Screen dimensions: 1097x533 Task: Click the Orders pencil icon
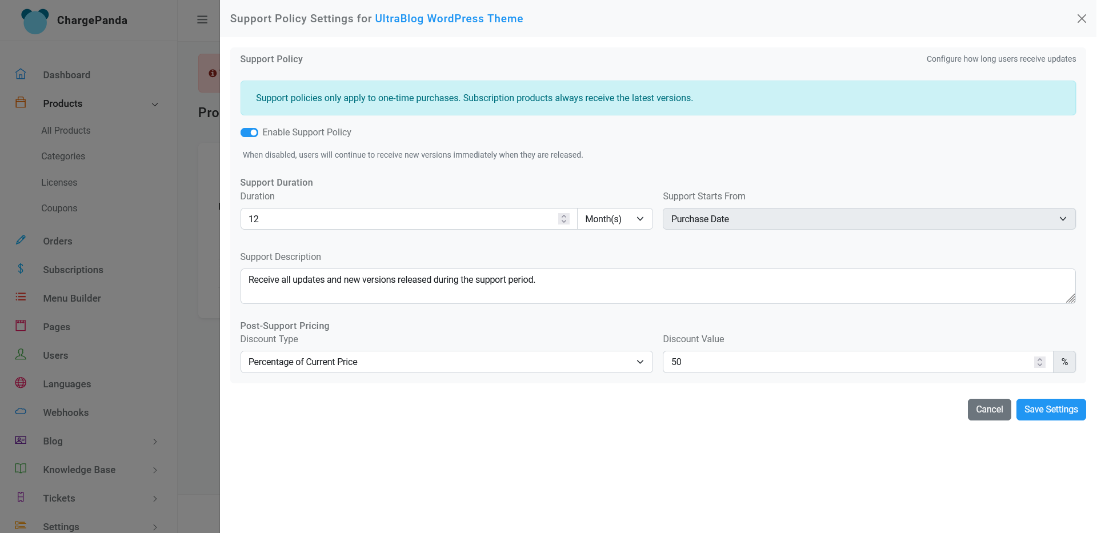pyautogui.click(x=21, y=241)
